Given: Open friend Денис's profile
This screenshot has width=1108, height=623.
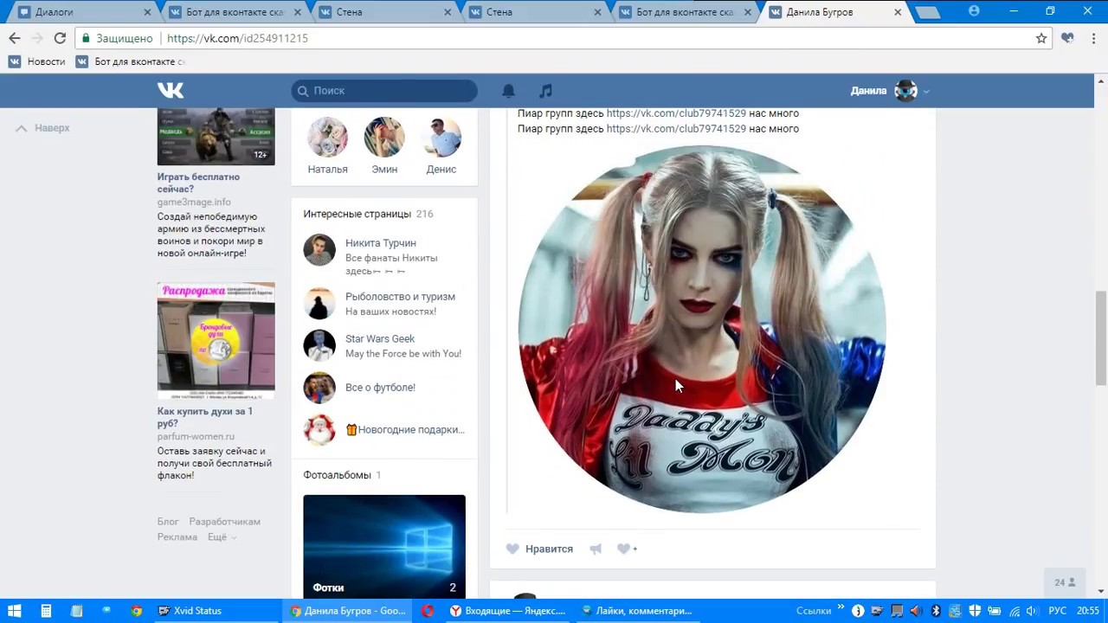Looking at the screenshot, I should tap(441, 145).
